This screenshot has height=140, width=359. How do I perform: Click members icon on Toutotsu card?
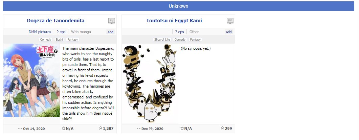pos(222,129)
